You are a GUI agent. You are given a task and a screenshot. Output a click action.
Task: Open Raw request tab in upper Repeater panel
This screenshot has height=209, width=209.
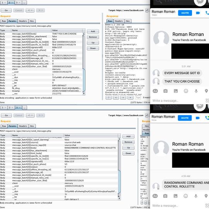tap(4, 21)
